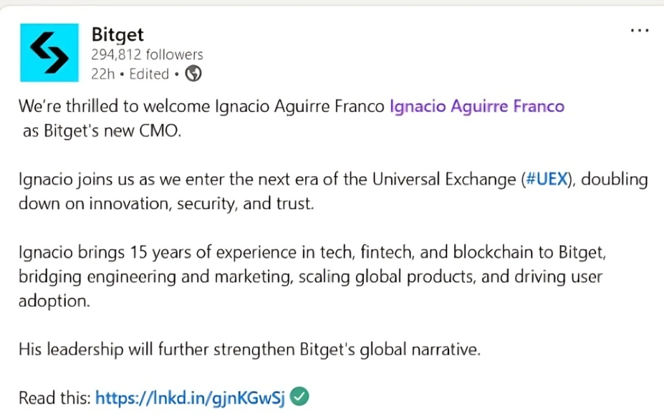
Task: Open the Bitget company page via its name
Action: click(116, 34)
